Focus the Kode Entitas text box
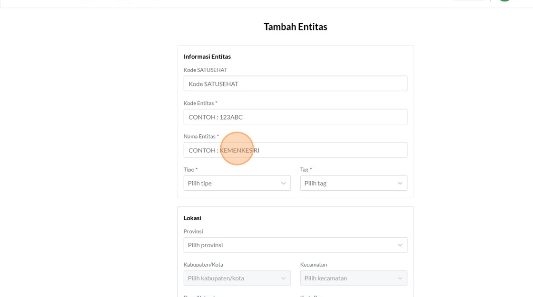 [295, 117]
